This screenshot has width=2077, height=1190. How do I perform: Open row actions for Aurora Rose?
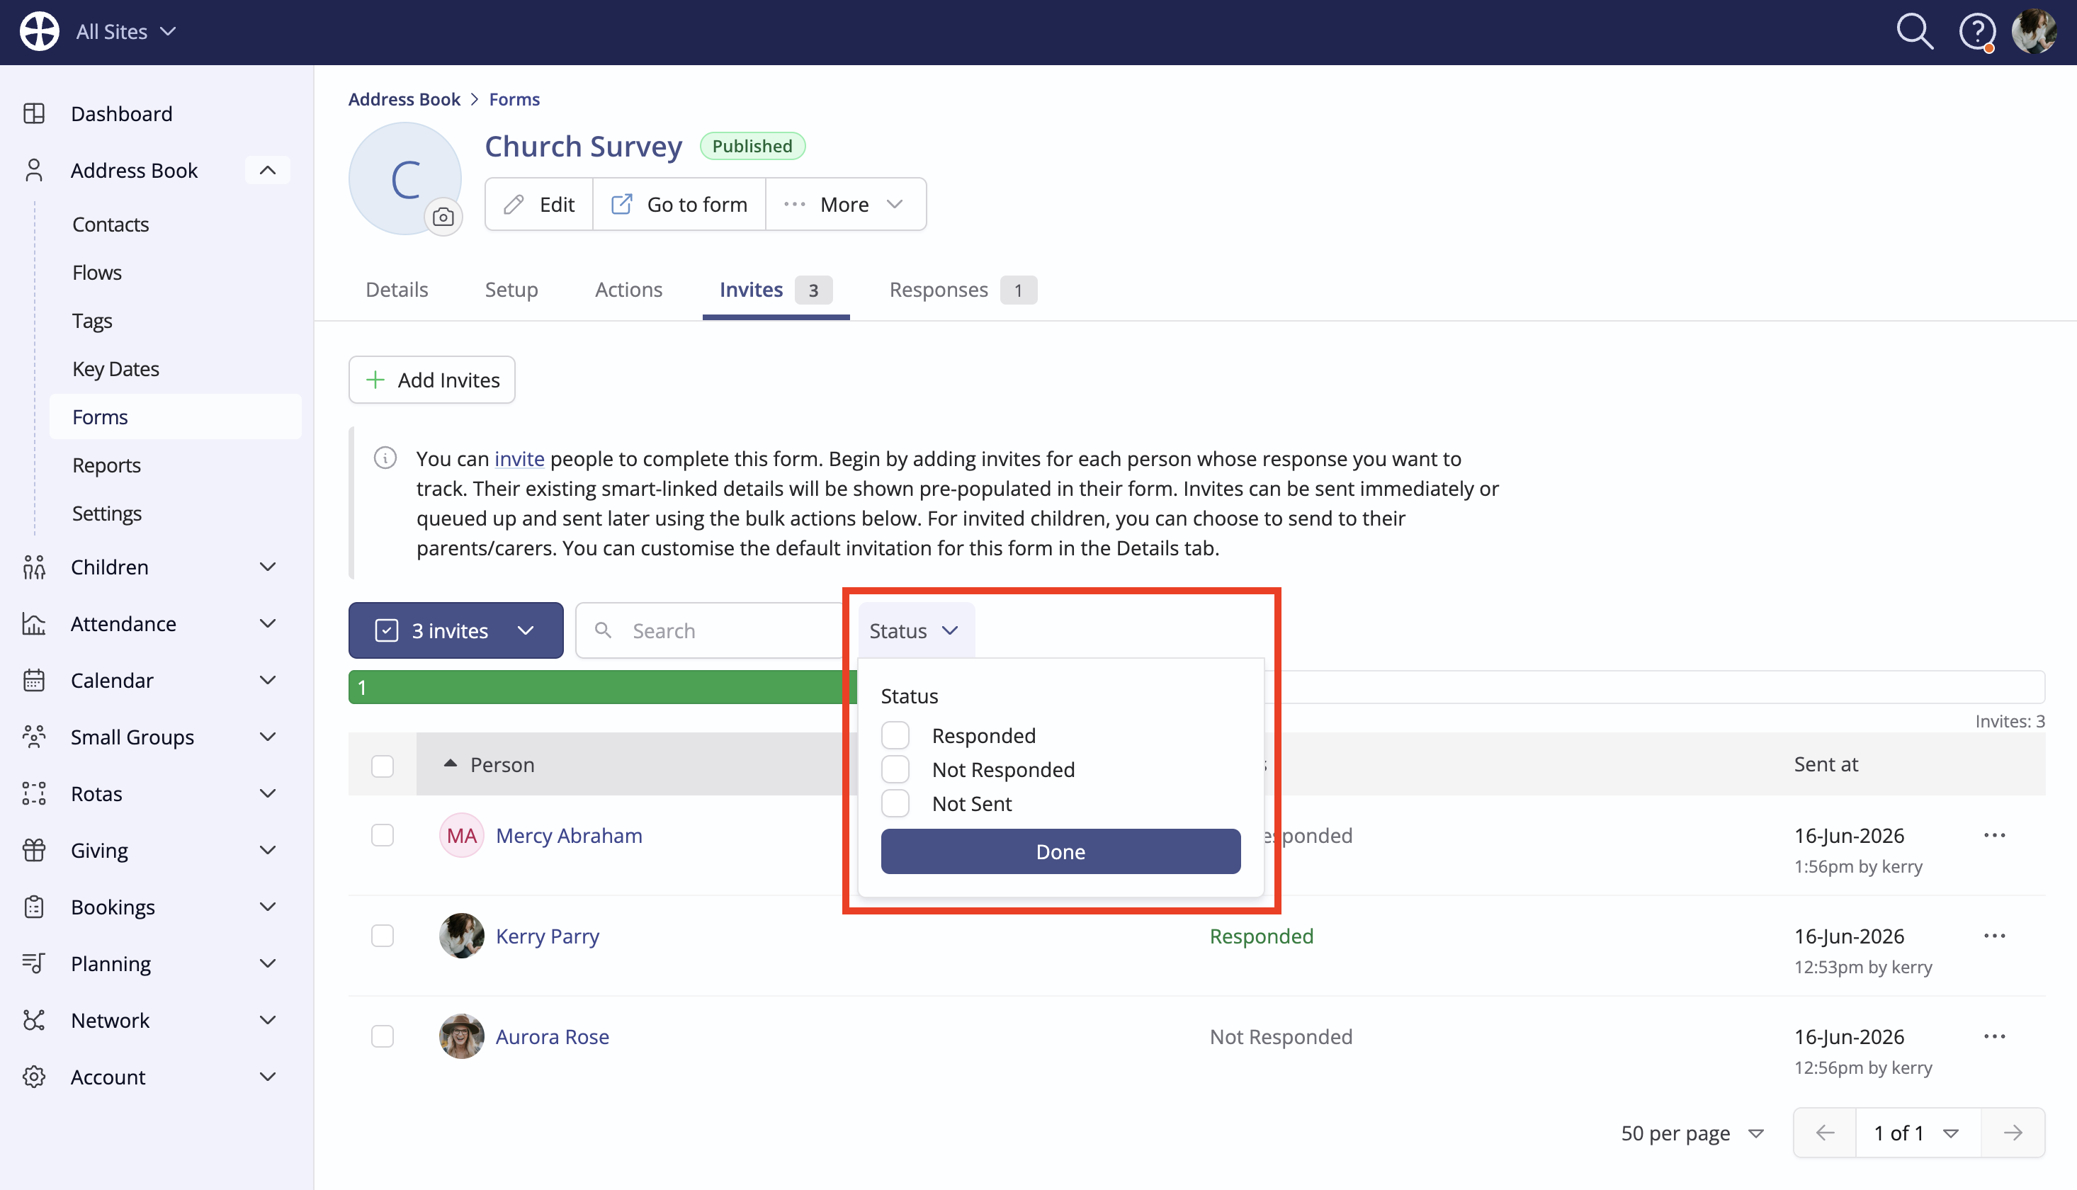pyautogui.click(x=1994, y=1036)
